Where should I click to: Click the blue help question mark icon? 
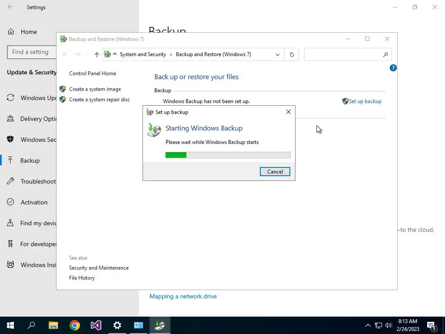pyautogui.click(x=393, y=68)
